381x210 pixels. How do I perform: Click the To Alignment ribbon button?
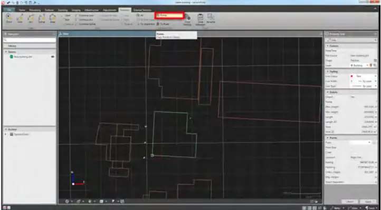pyautogui.click(x=146, y=24)
